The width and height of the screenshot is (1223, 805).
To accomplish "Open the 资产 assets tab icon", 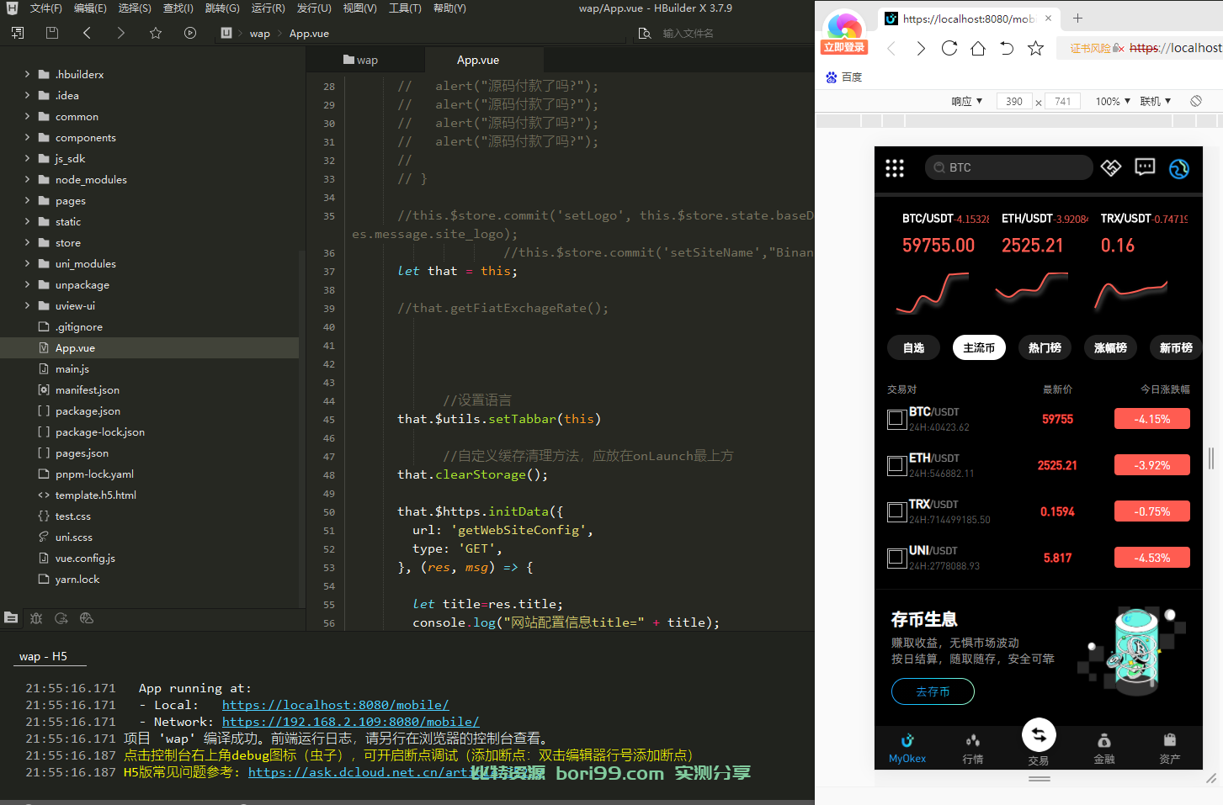I will click(1170, 740).
